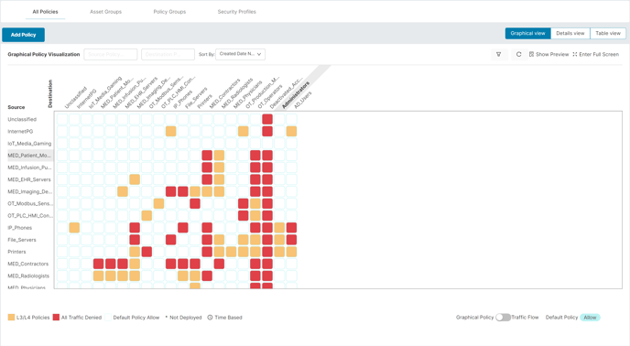Click IP_Phones source row label
Viewport: 630px width, 346px height.
click(20, 228)
